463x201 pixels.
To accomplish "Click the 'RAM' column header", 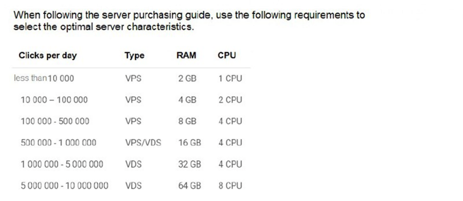I will (x=186, y=55).
